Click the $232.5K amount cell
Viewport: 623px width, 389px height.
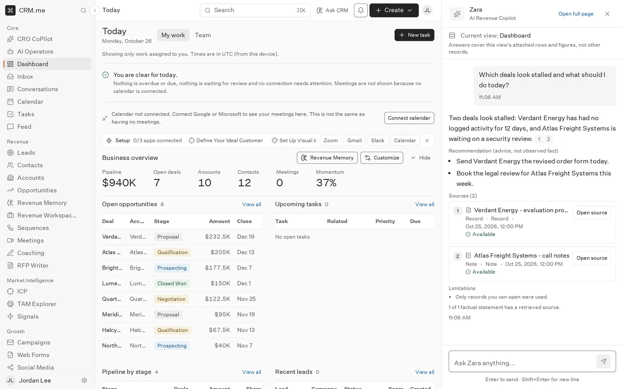(218, 237)
